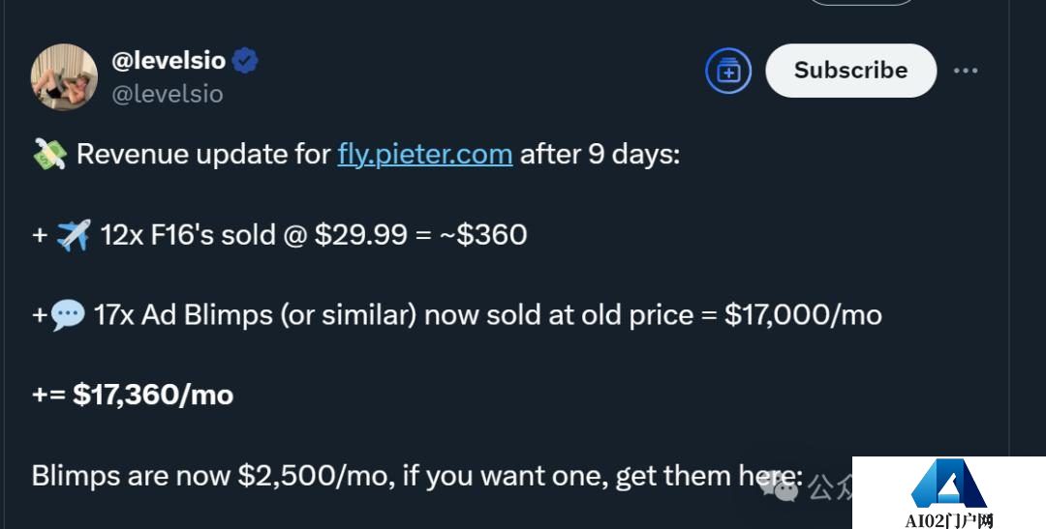This screenshot has width=1046, height=529.
Task: Click the bold += $17,360/mo total
Action: coord(133,395)
